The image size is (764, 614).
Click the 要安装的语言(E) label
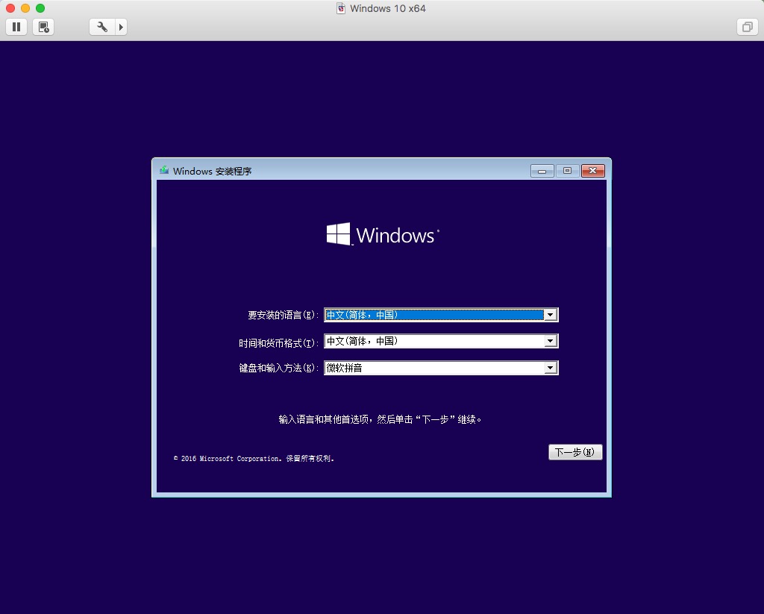(283, 316)
